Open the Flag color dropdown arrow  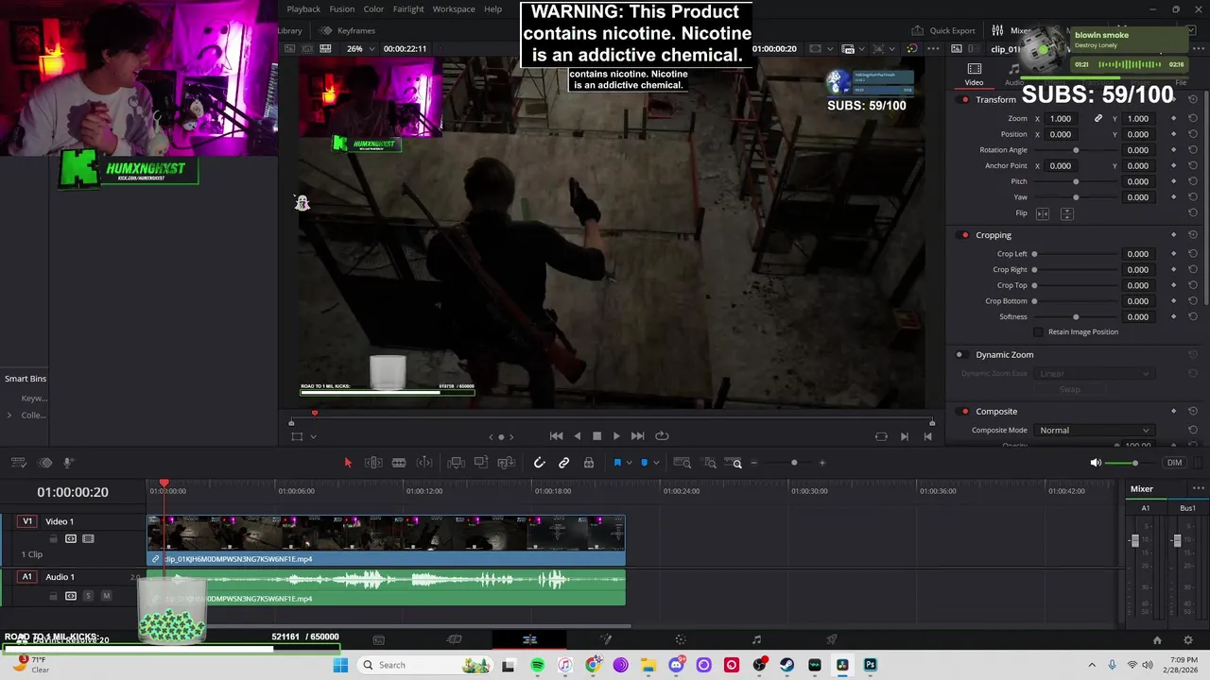pyautogui.click(x=629, y=463)
